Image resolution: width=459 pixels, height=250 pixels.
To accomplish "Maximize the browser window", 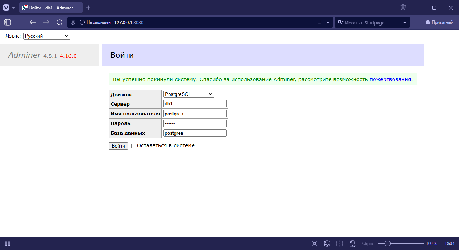I will point(434,8).
